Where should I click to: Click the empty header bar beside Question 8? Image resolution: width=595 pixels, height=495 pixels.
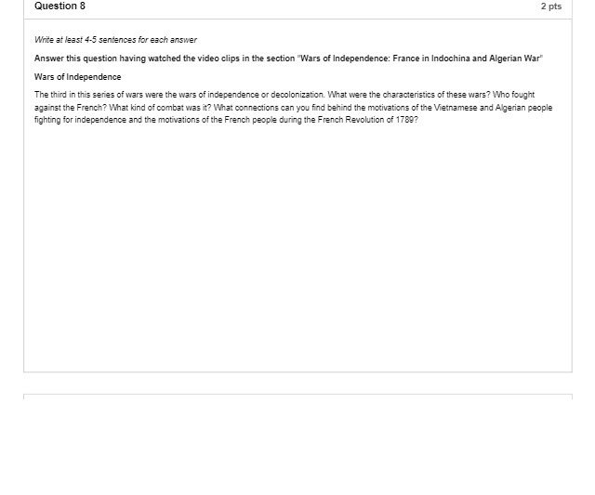pyautogui.click(x=311, y=7)
